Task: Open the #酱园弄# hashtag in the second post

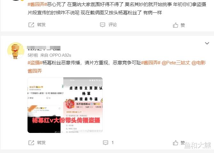Action: 151,63
